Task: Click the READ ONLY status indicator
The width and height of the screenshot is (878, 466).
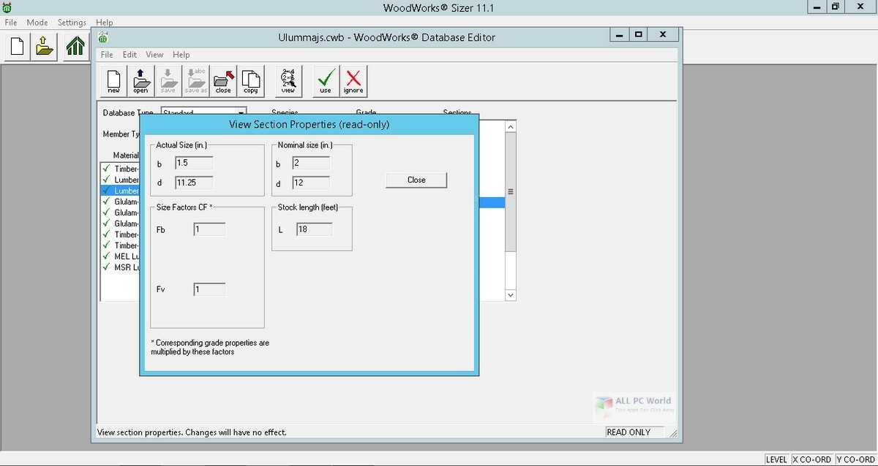Action: (x=634, y=432)
